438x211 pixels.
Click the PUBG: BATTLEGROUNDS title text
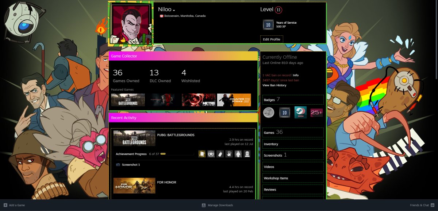tap(176, 135)
